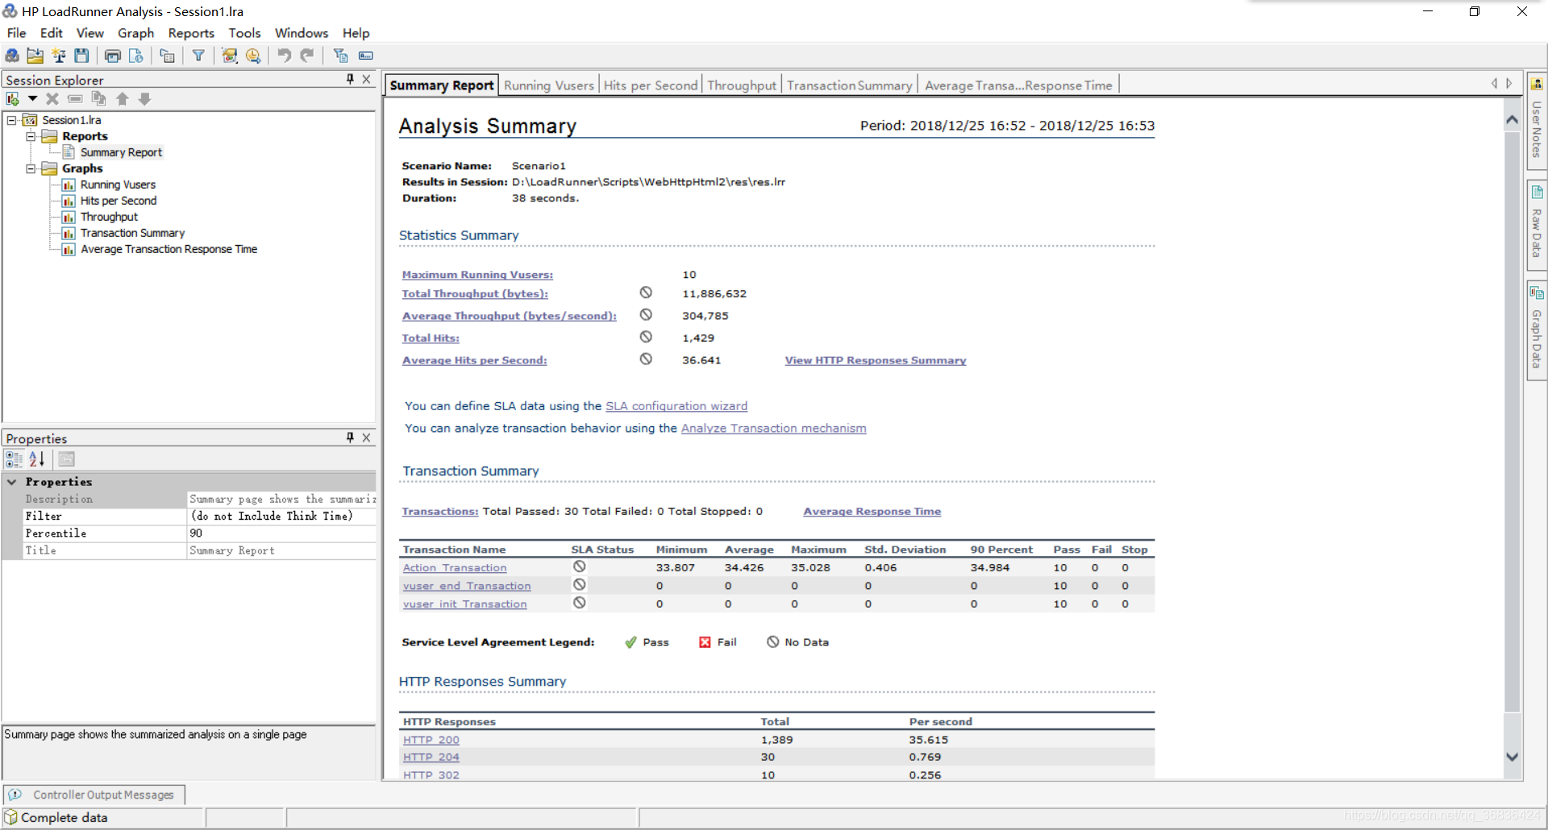Open the Controller Output Messages tab
Screen dimensions: 1548x830
(94, 795)
